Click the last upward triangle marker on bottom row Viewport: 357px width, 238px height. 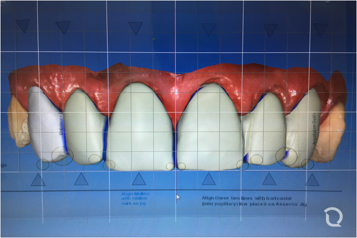312,180
